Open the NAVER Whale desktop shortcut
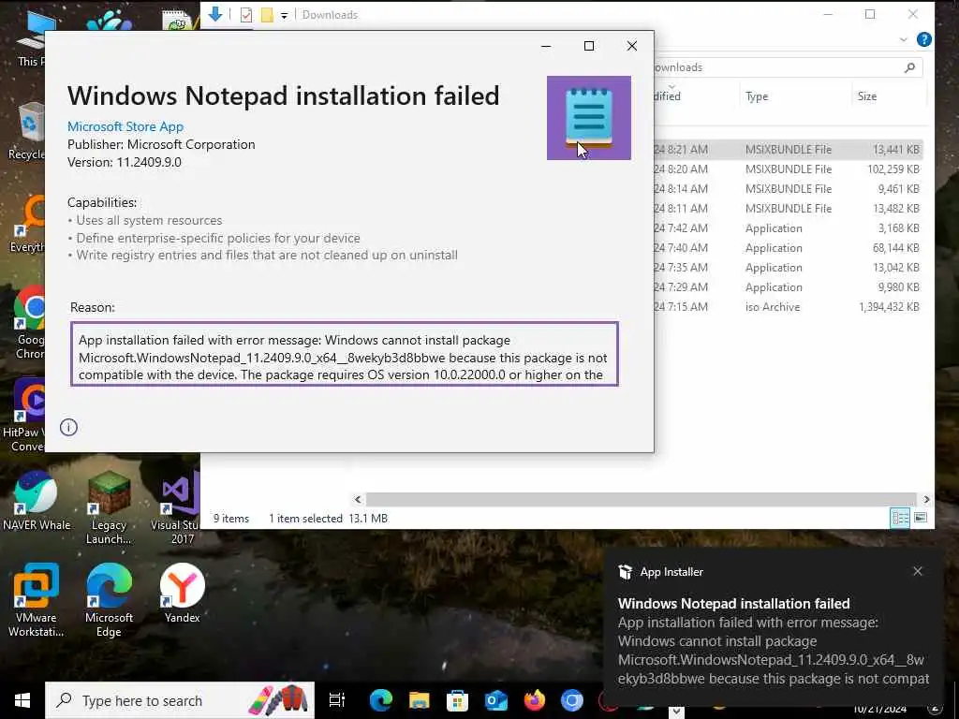 click(37, 502)
